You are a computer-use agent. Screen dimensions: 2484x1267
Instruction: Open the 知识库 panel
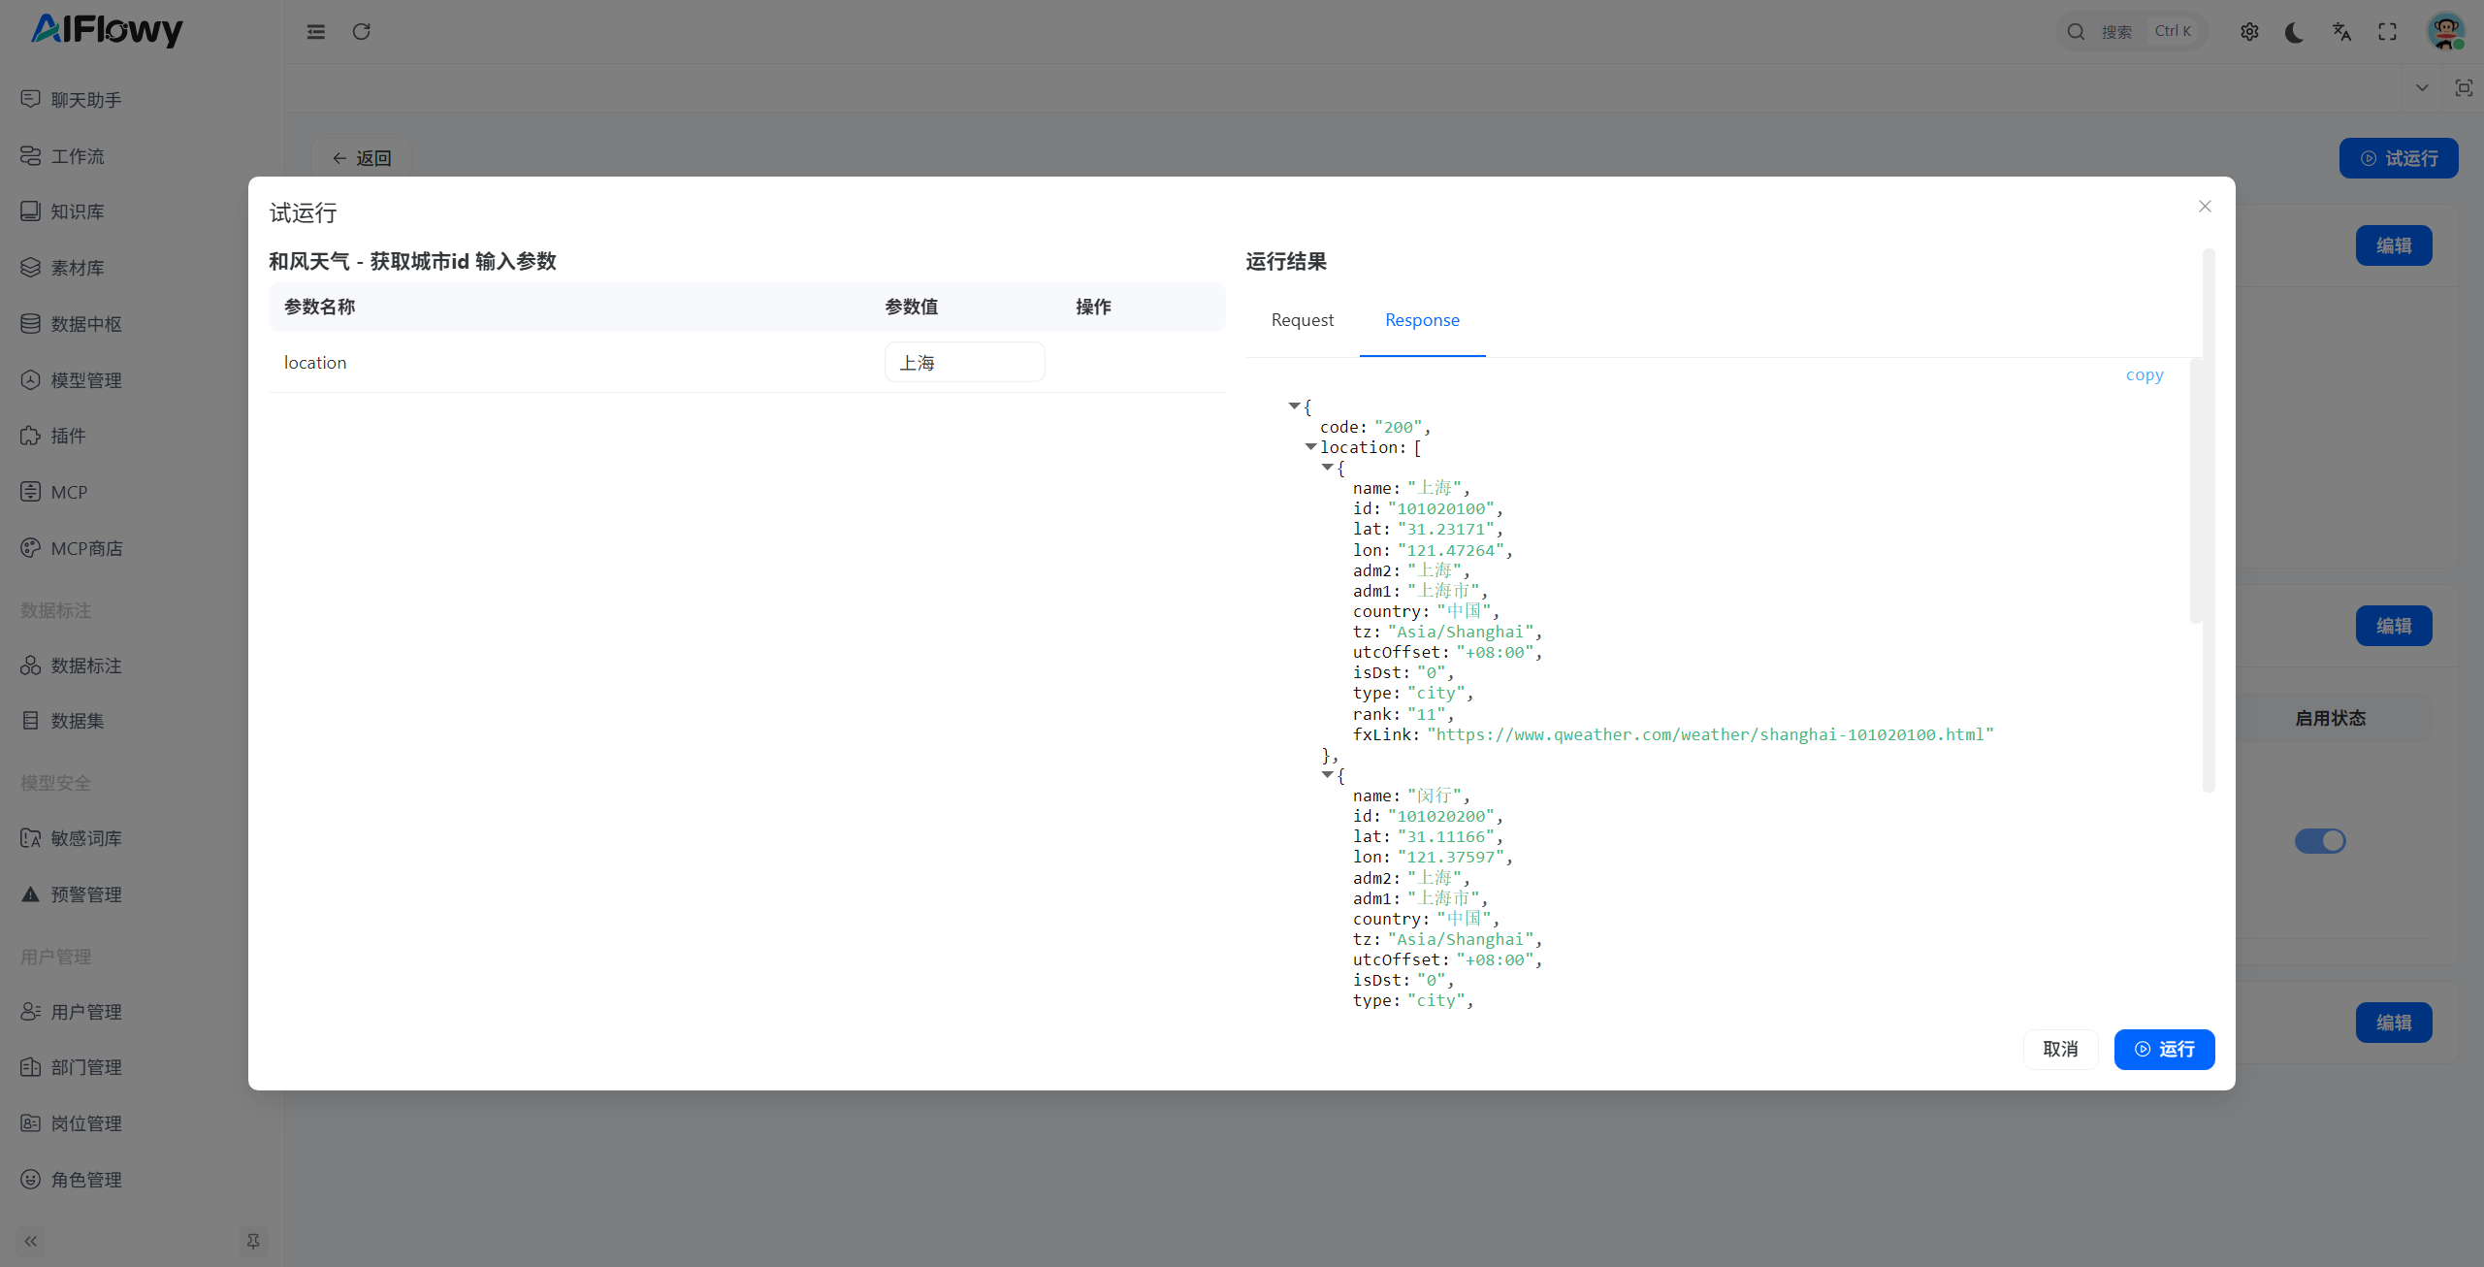(x=78, y=211)
